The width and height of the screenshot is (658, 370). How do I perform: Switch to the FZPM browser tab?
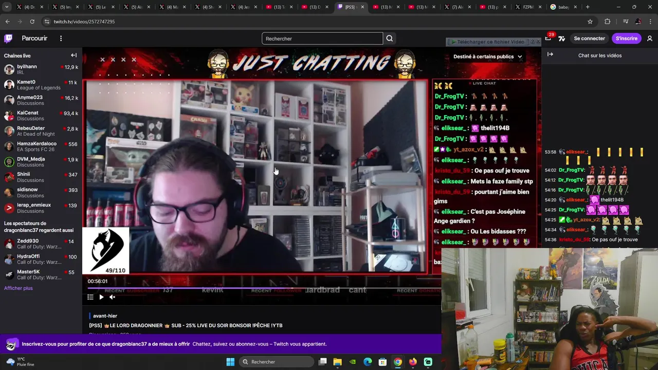pyautogui.click(x=528, y=7)
